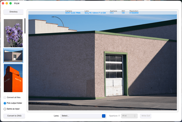The width and height of the screenshot is (182, 122).
Task: Click the aperture value f/4.0
Action: [112, 13]
